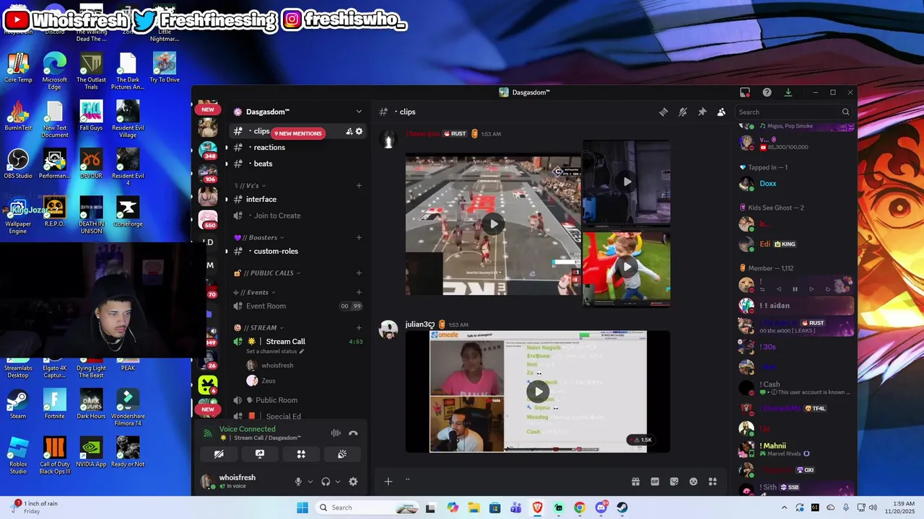Open the interface channel
924x519 pixels.
pos(297,199)
